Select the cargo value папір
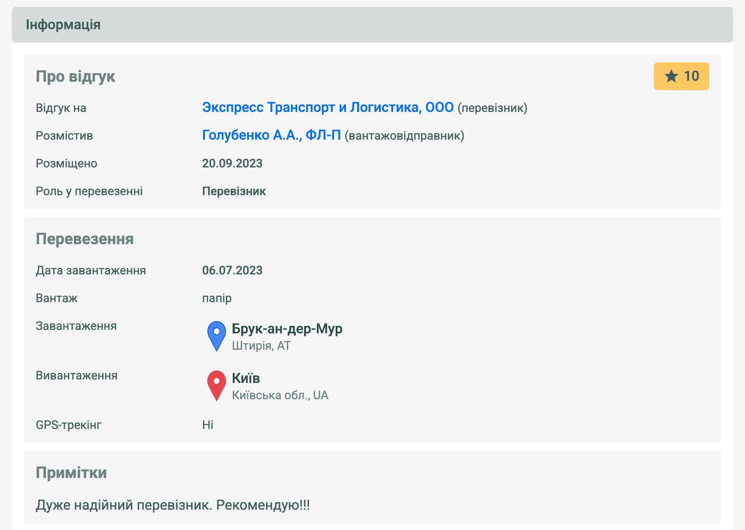The image size is (745, 530). tap(216, 298)
